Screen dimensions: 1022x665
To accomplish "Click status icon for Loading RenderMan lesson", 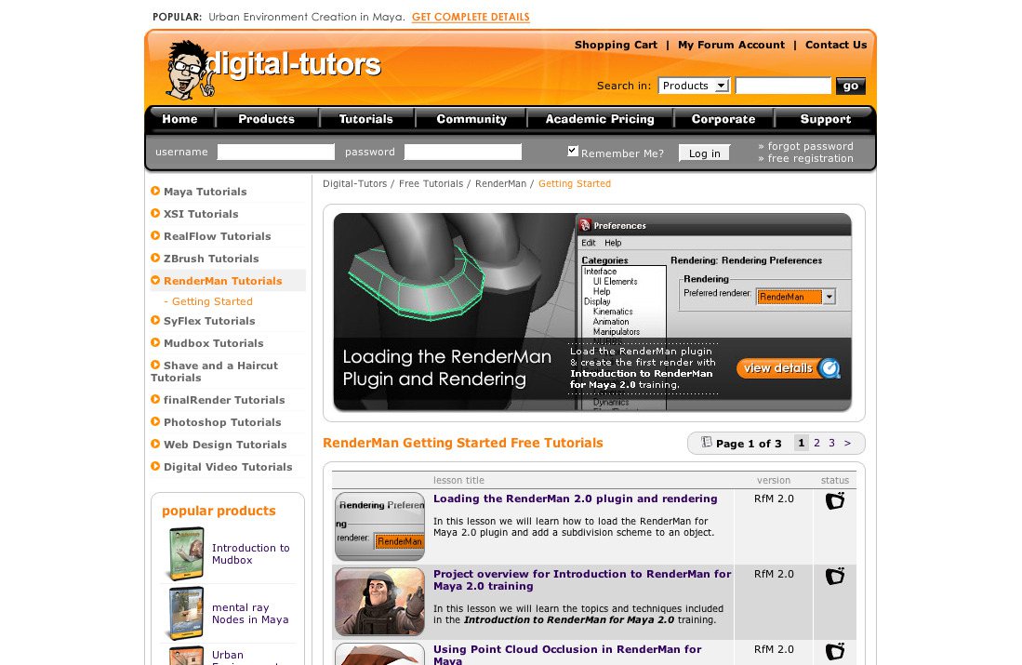I will click(x=835, y=500).
